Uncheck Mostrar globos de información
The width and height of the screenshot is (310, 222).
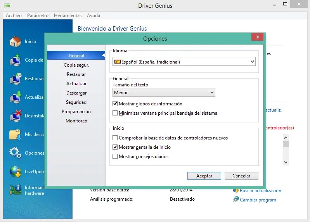click(115, 104)
